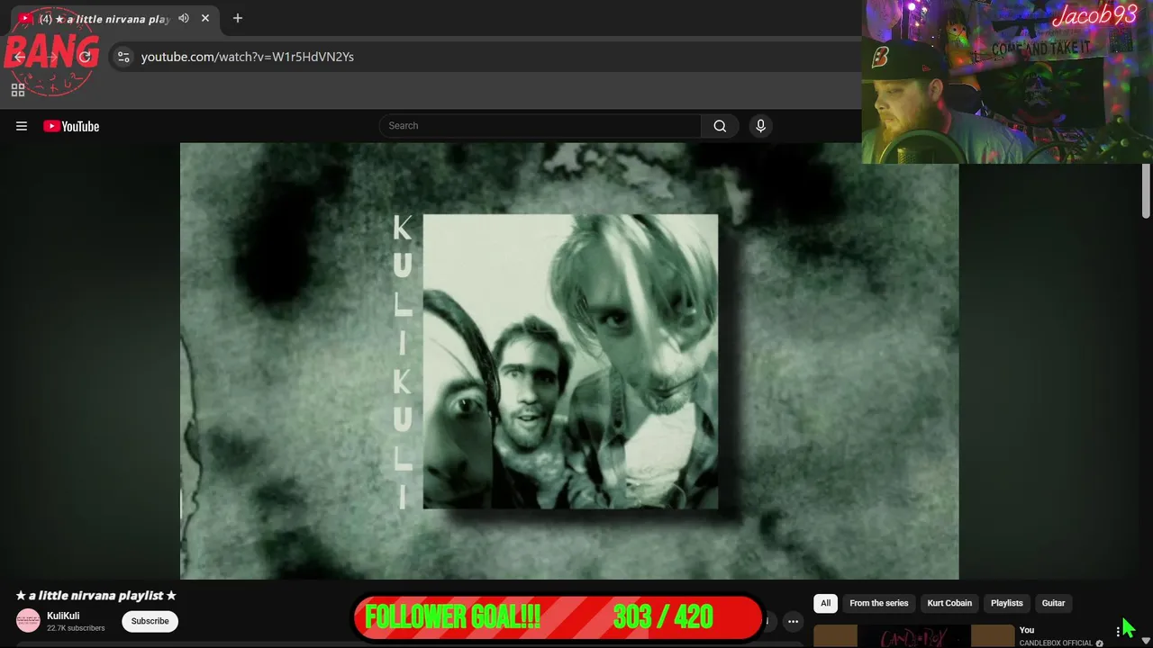Screen dimensions: 1153x648
Task: Open the 'You' recommended video title
Action: [1027, 630]
